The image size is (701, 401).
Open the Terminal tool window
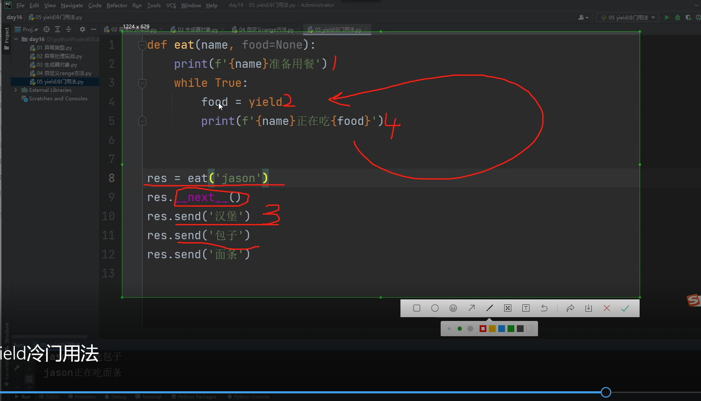coord(149,397)
